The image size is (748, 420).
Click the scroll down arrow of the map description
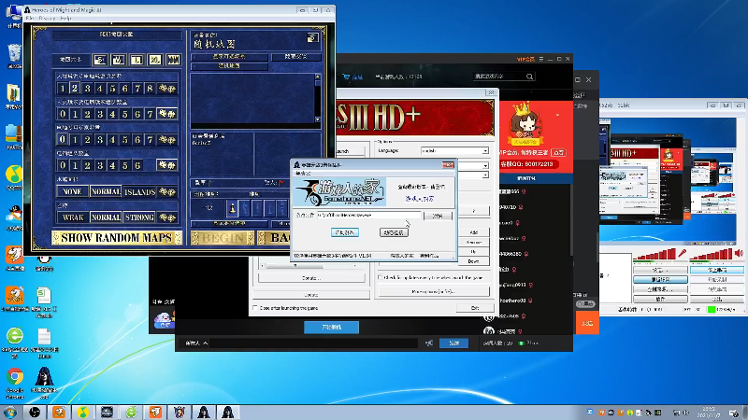click(318, 119)
